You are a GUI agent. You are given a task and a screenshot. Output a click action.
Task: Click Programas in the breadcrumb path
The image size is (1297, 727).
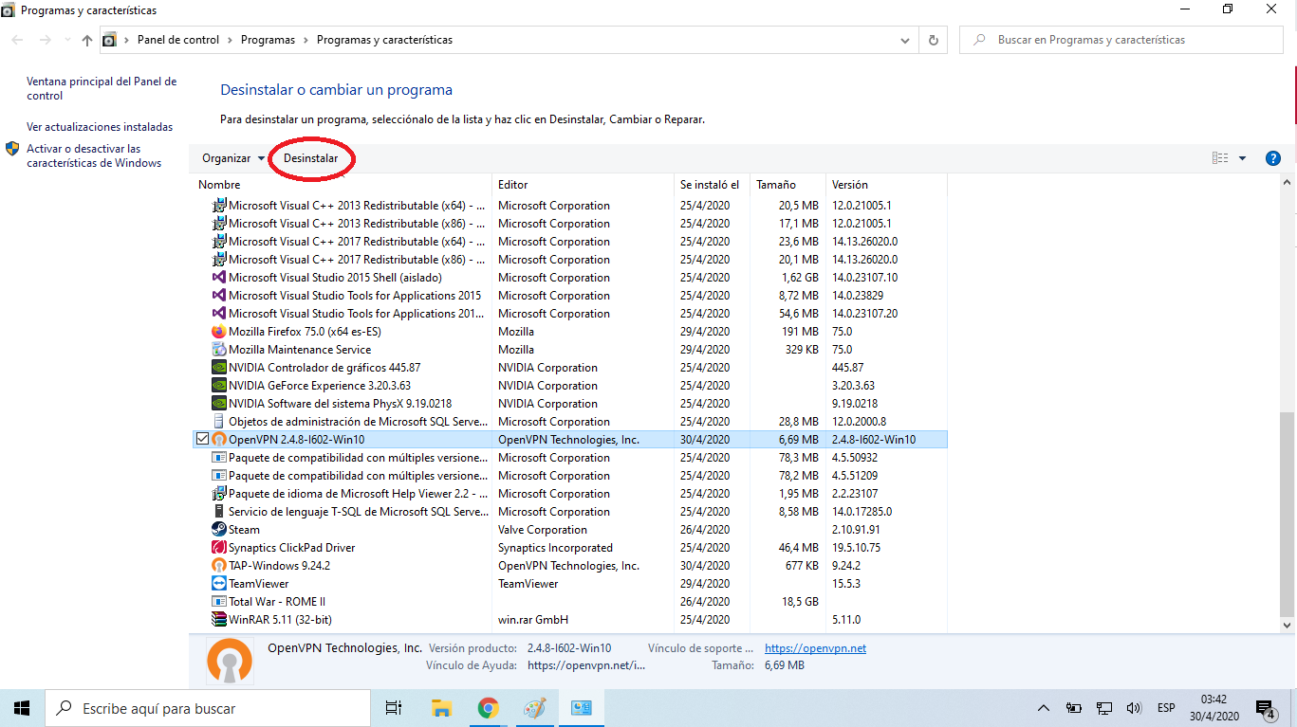[x=268, y=40]
